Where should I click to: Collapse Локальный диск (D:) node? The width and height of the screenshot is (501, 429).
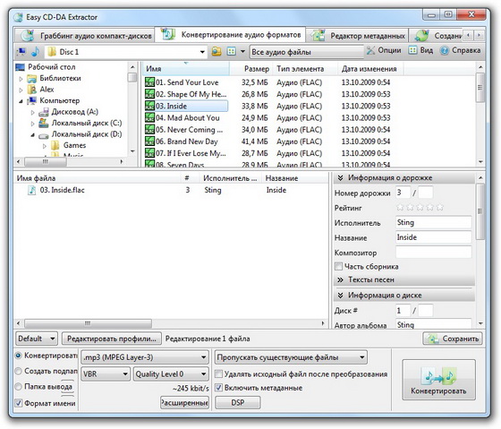tap(32, 134)
